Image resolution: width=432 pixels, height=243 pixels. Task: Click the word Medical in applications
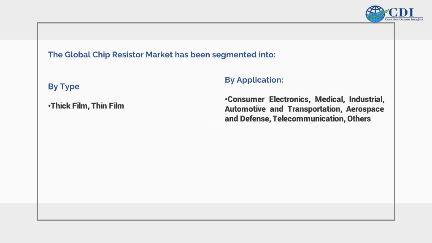click(329, 99)
